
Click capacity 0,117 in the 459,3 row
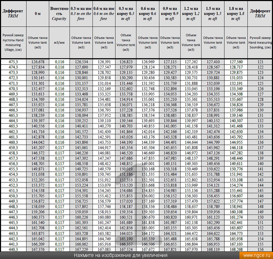point(60,148)
